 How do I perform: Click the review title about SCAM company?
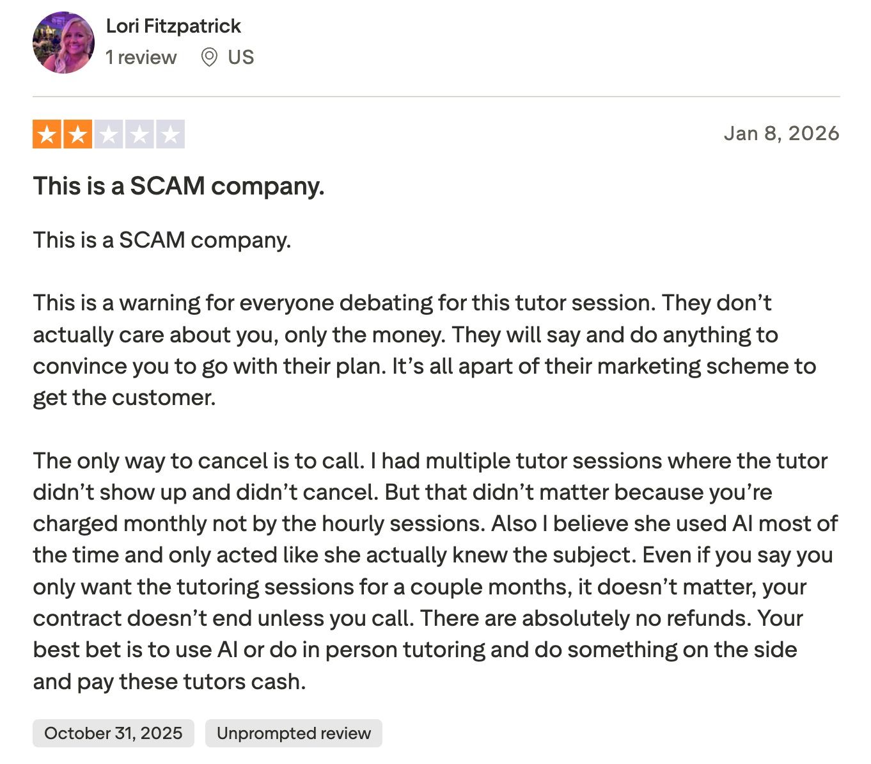point(180,186)
